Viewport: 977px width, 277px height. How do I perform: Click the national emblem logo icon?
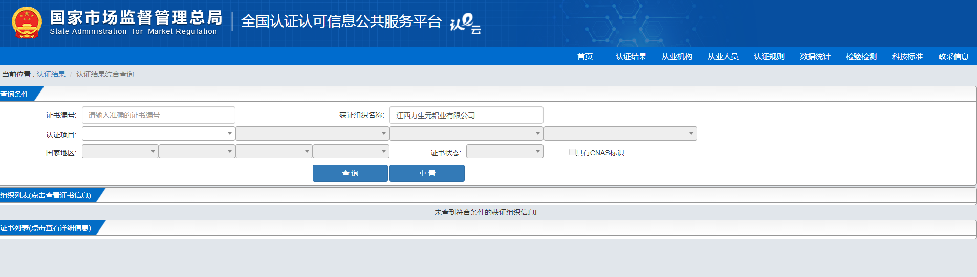click(x=27, y=23)
